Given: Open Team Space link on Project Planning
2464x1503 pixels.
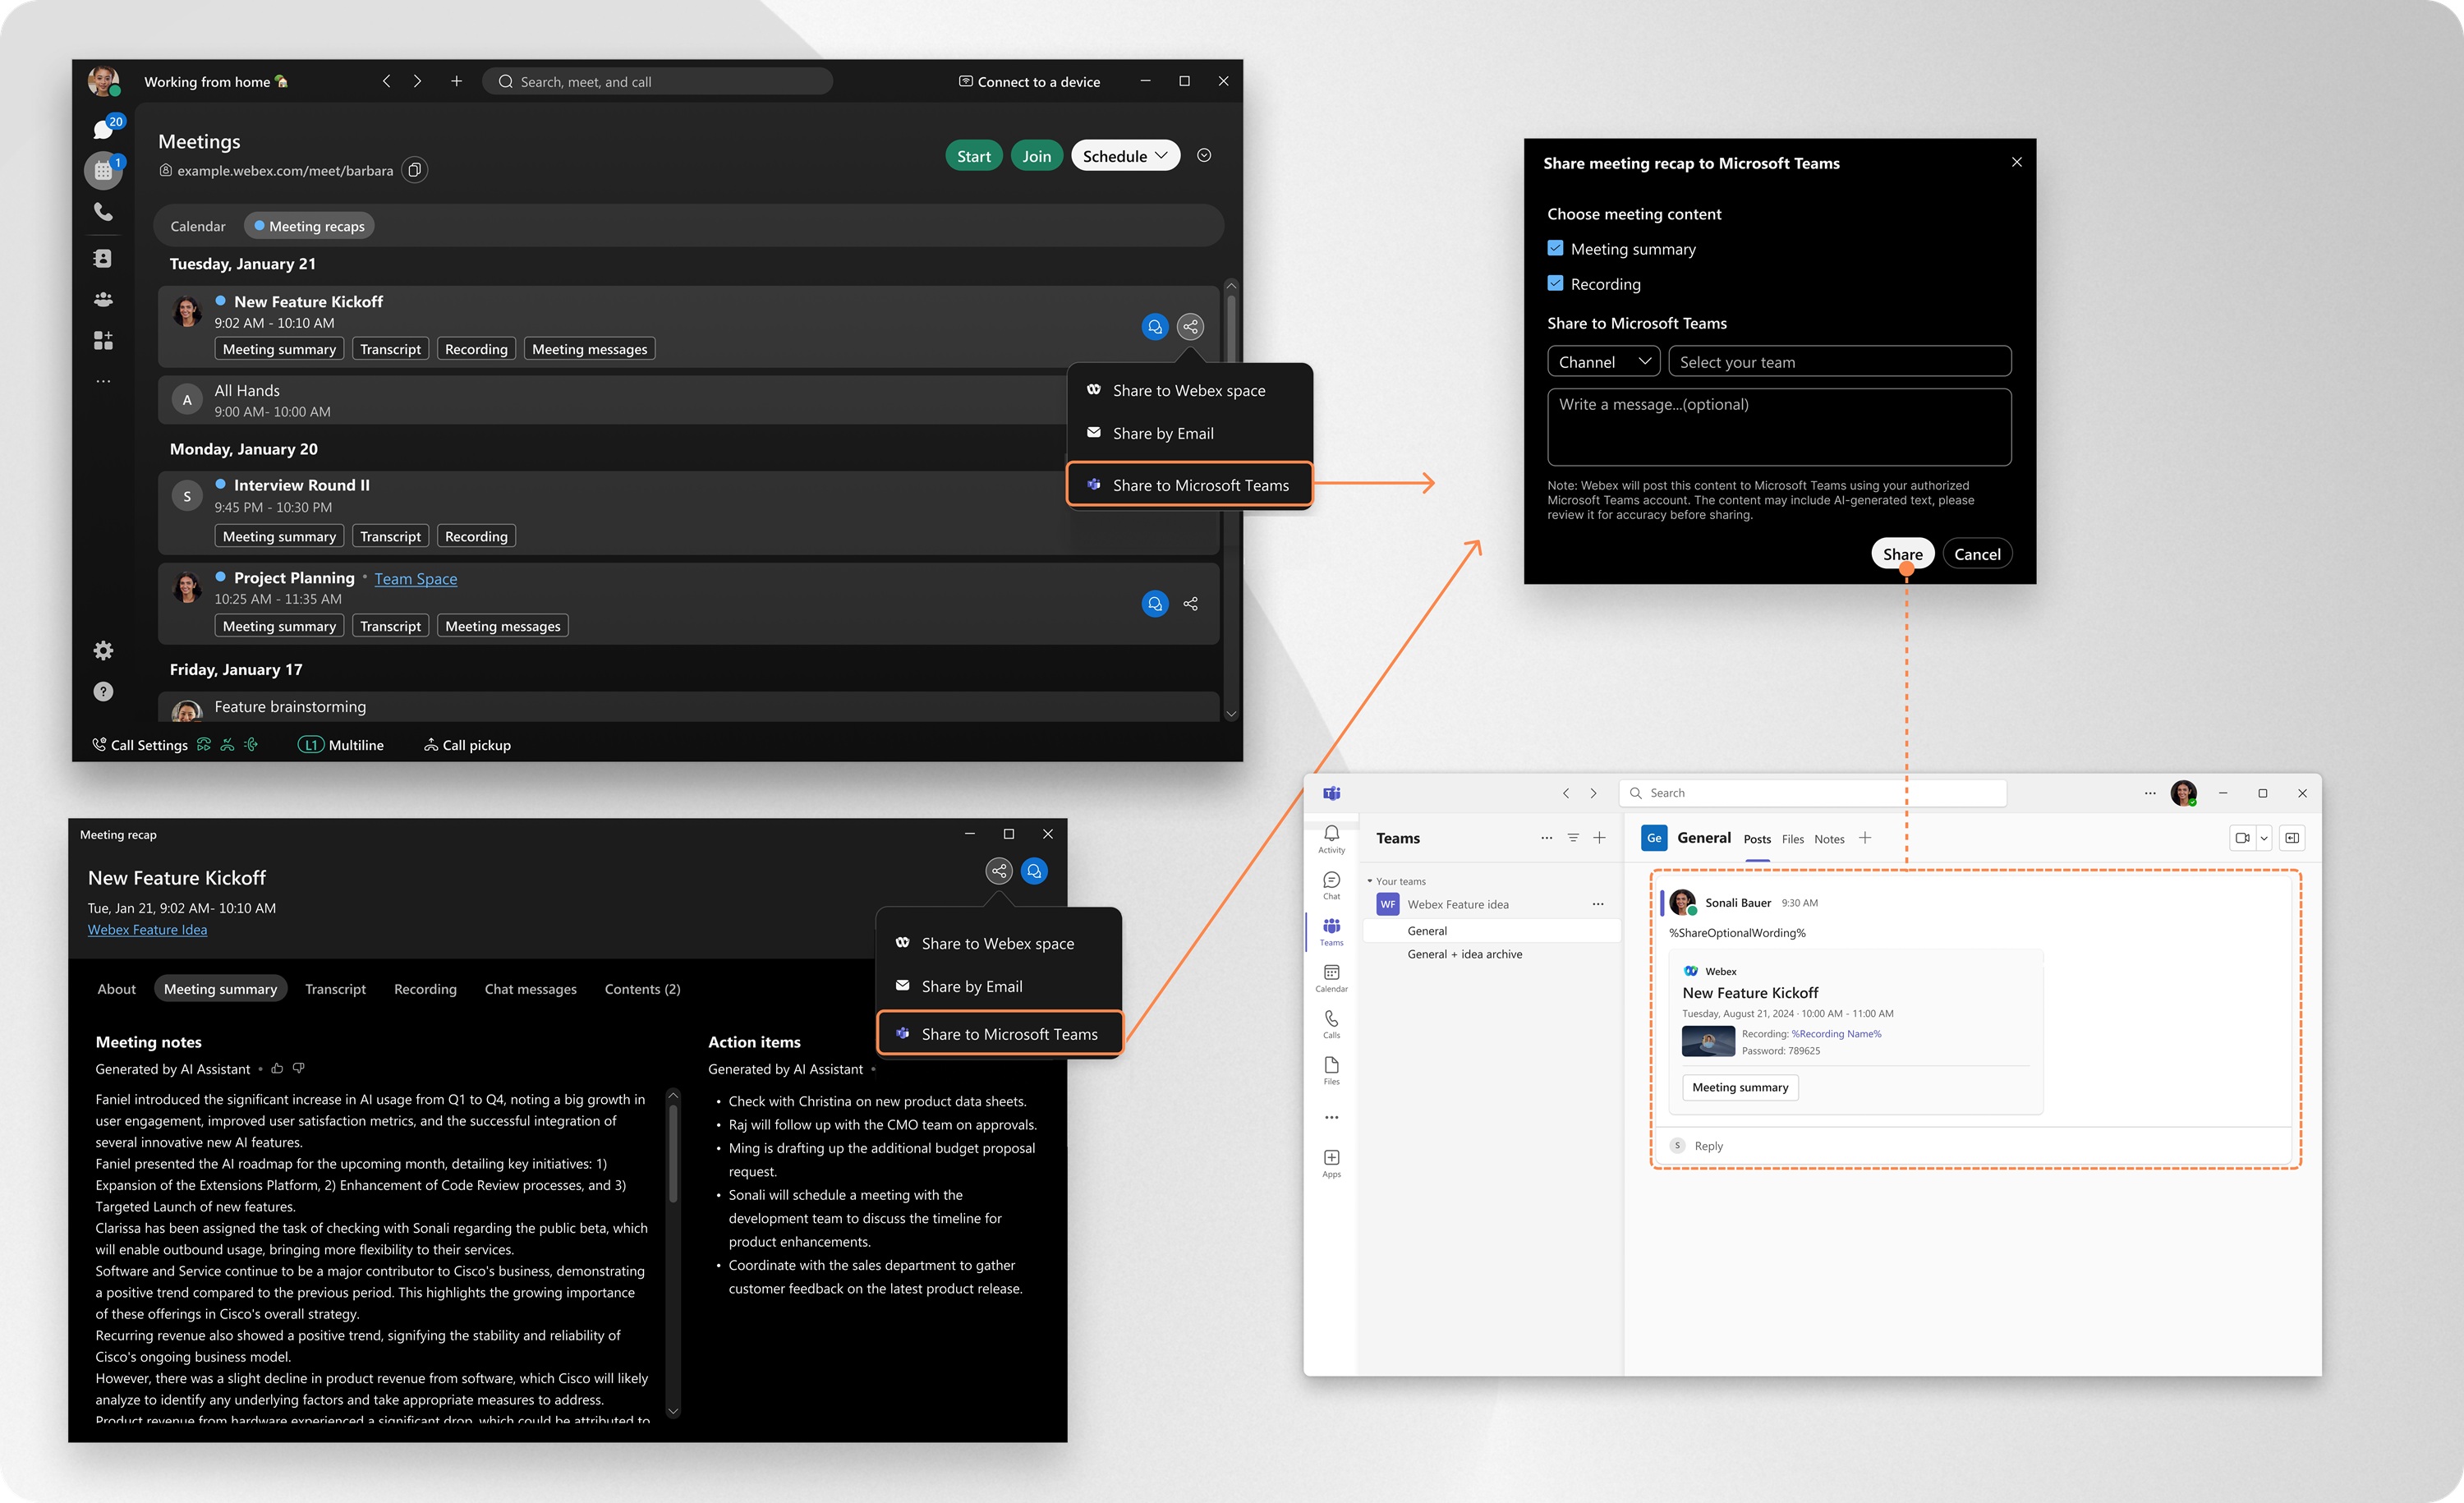Looking at the screenshot, I should 416,578.
